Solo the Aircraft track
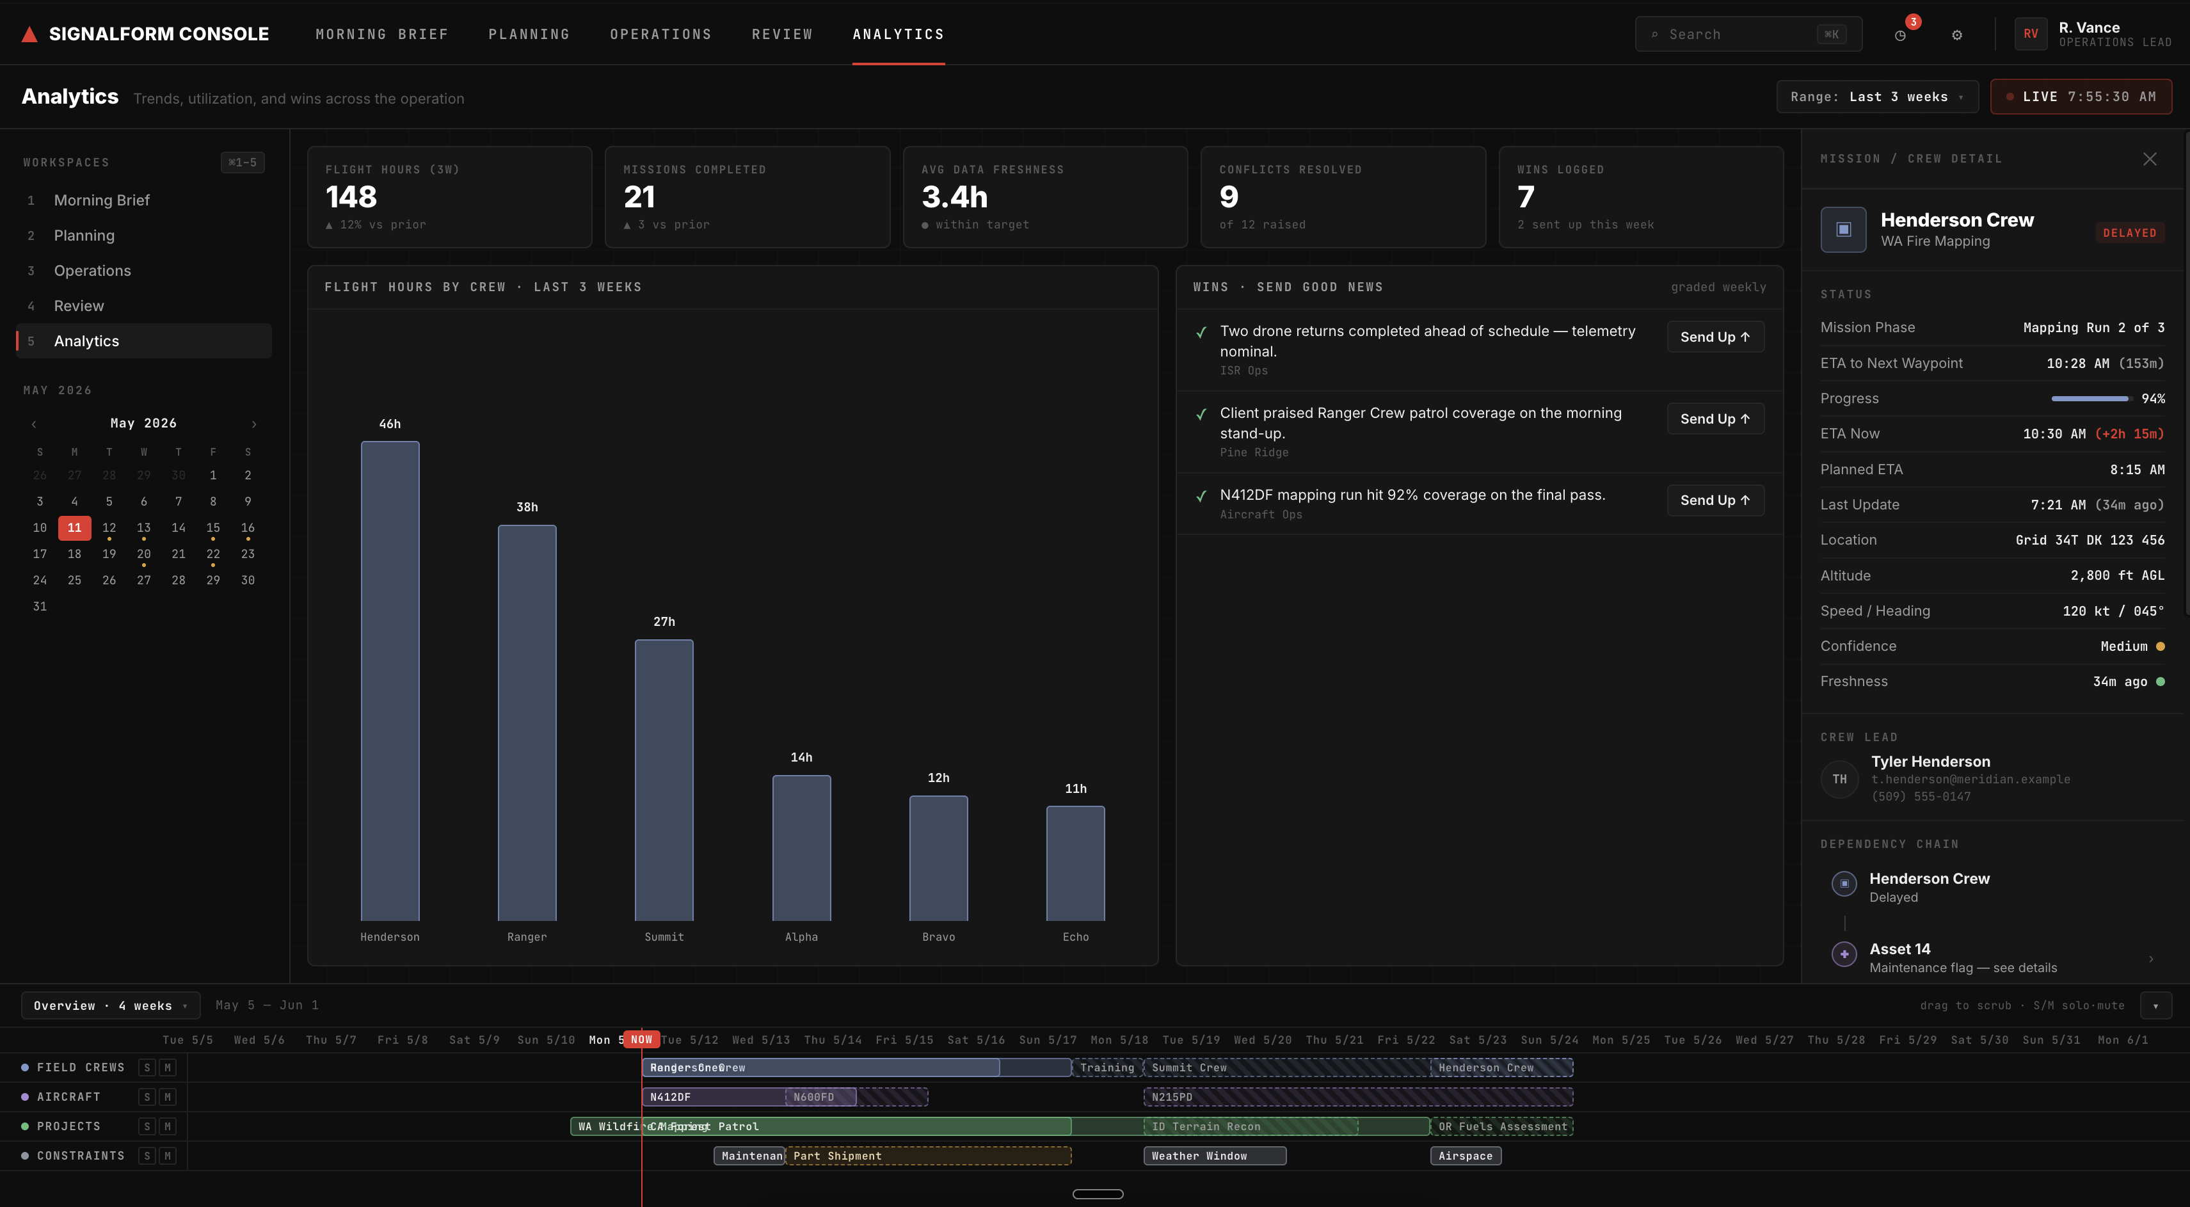 tap(147, 1098)
